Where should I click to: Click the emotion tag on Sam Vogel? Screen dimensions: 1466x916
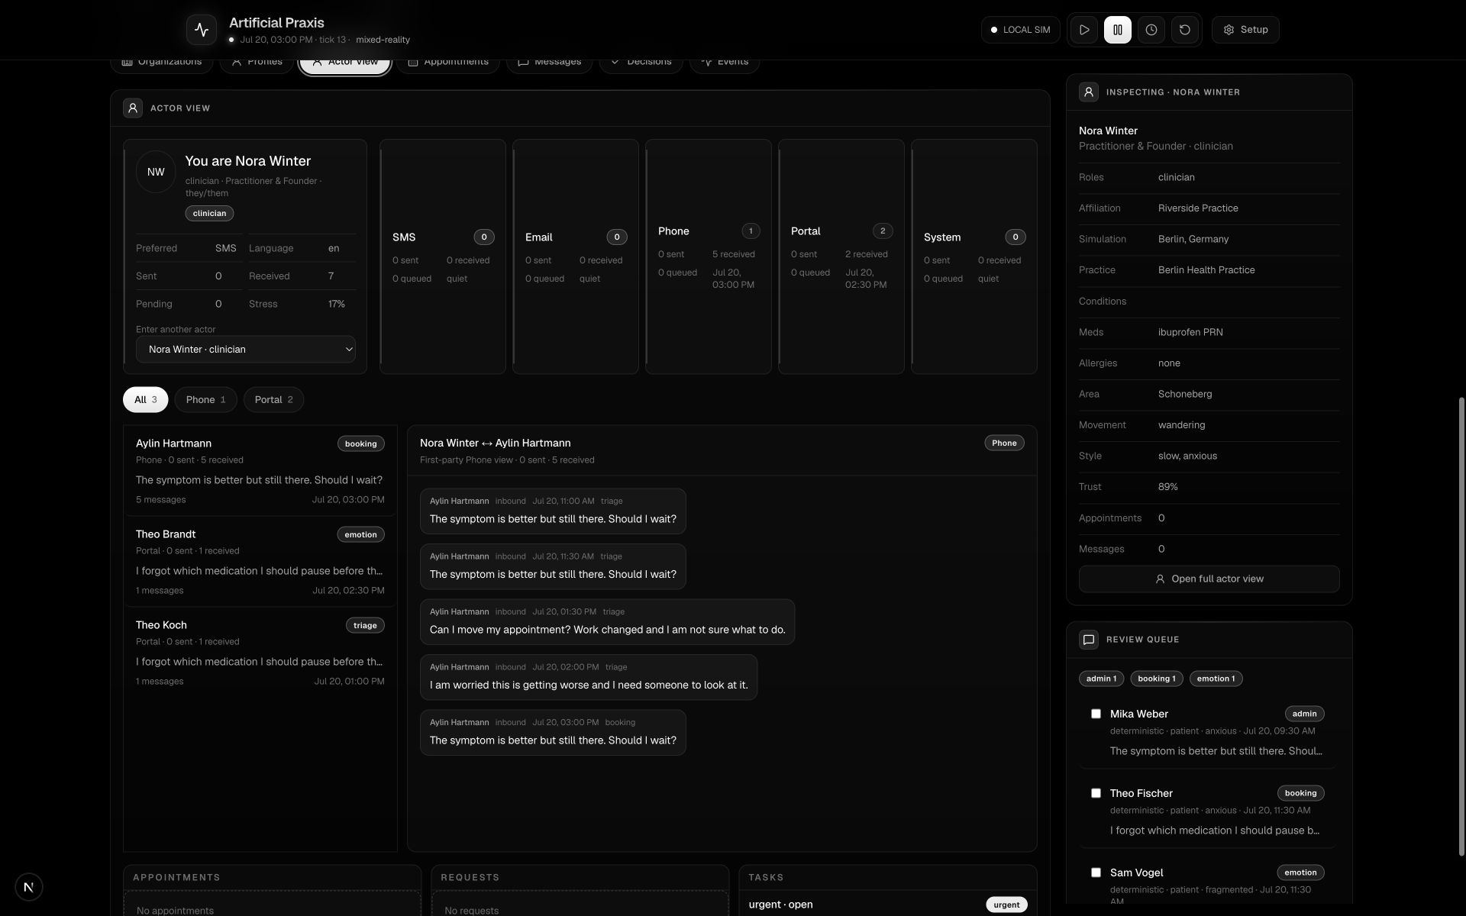1300,873
